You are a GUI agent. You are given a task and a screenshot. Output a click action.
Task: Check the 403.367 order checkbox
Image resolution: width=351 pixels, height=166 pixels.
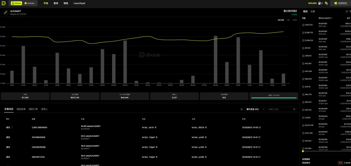tap(303, 63)
